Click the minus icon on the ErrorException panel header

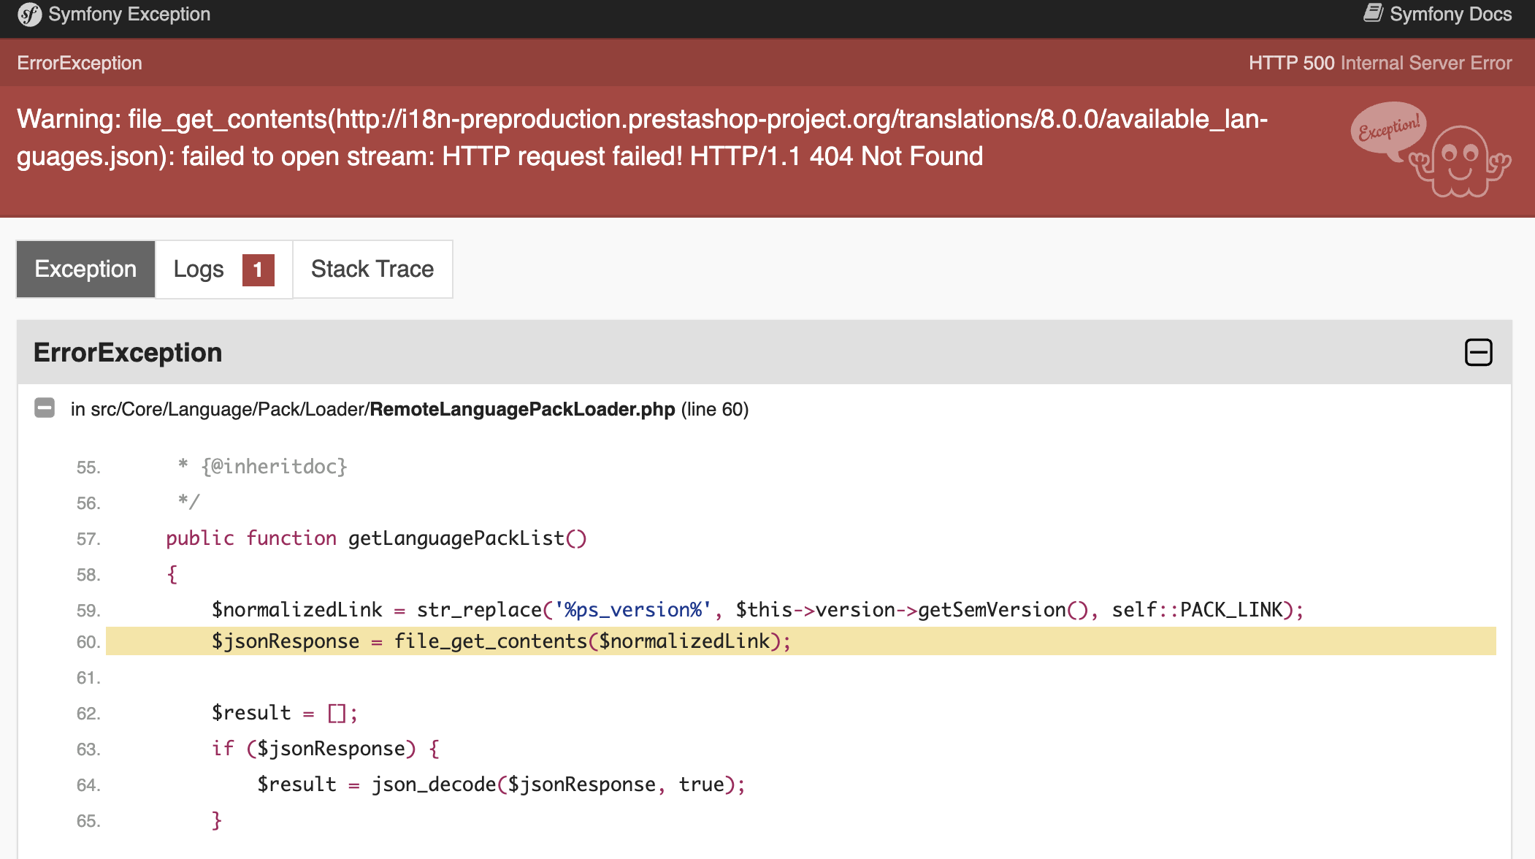point(1480,352)
